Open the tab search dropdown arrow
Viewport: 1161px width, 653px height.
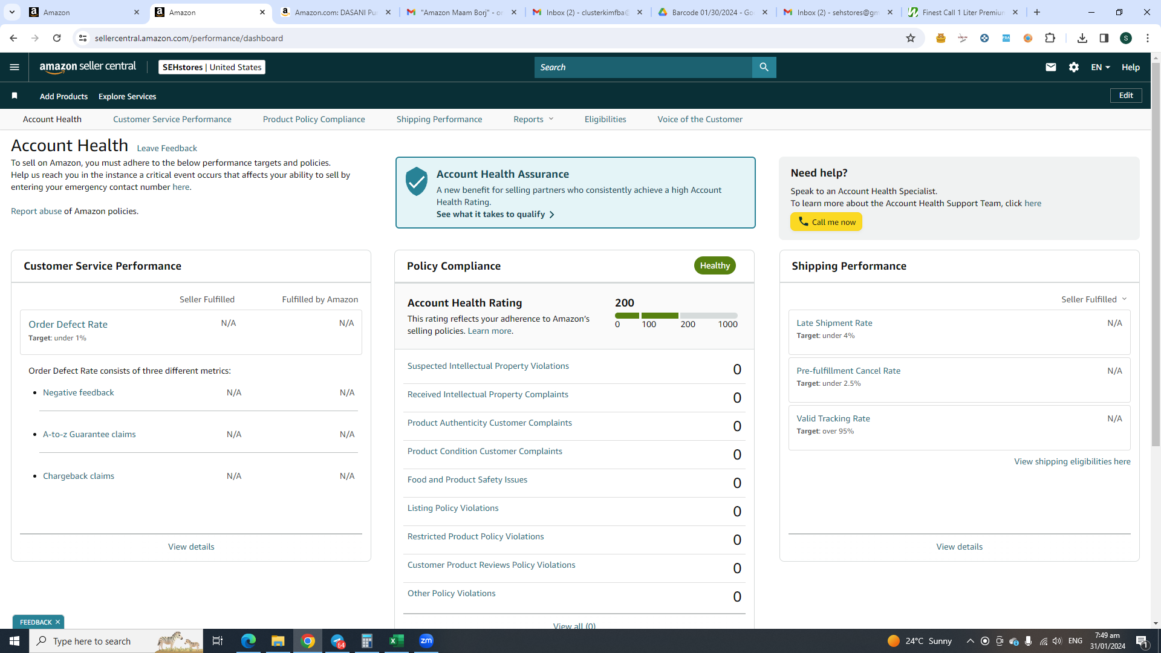click(x=11, y=12)
